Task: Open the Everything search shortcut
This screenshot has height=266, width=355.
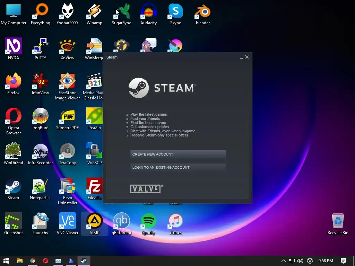Action: 41,14
